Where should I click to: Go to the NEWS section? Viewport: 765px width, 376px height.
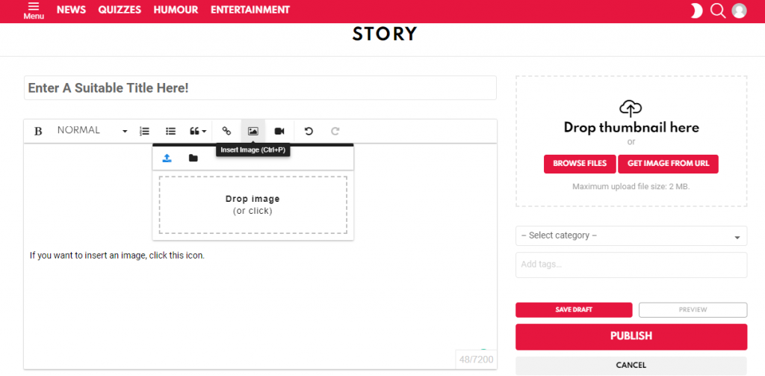point(71,10)
